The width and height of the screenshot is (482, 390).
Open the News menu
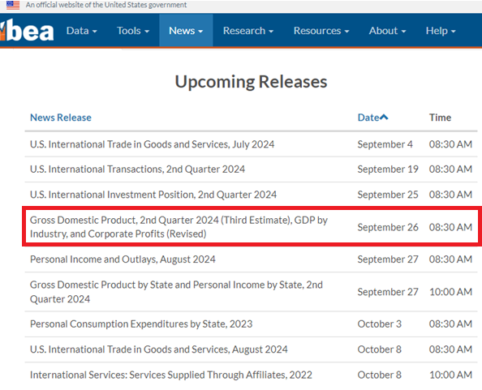[186, 30]
